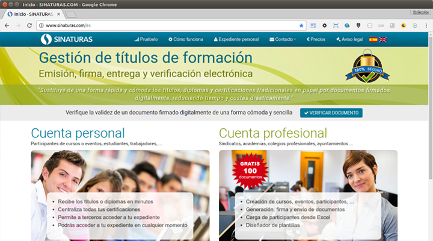
Task: Click the colorful circle extension icon
Action: [415, 25]
